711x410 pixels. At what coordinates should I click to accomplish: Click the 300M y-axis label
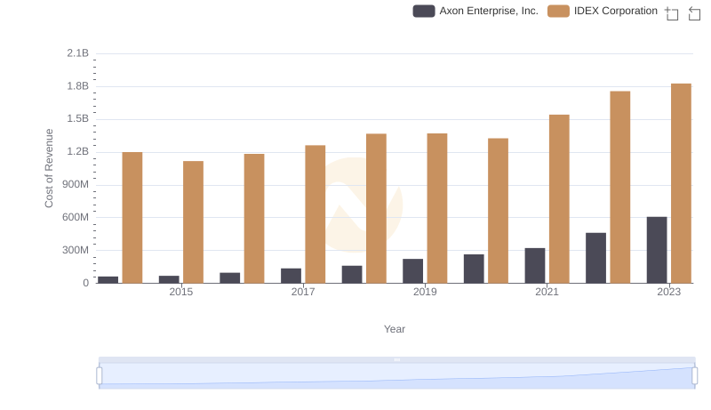[76, 250]
